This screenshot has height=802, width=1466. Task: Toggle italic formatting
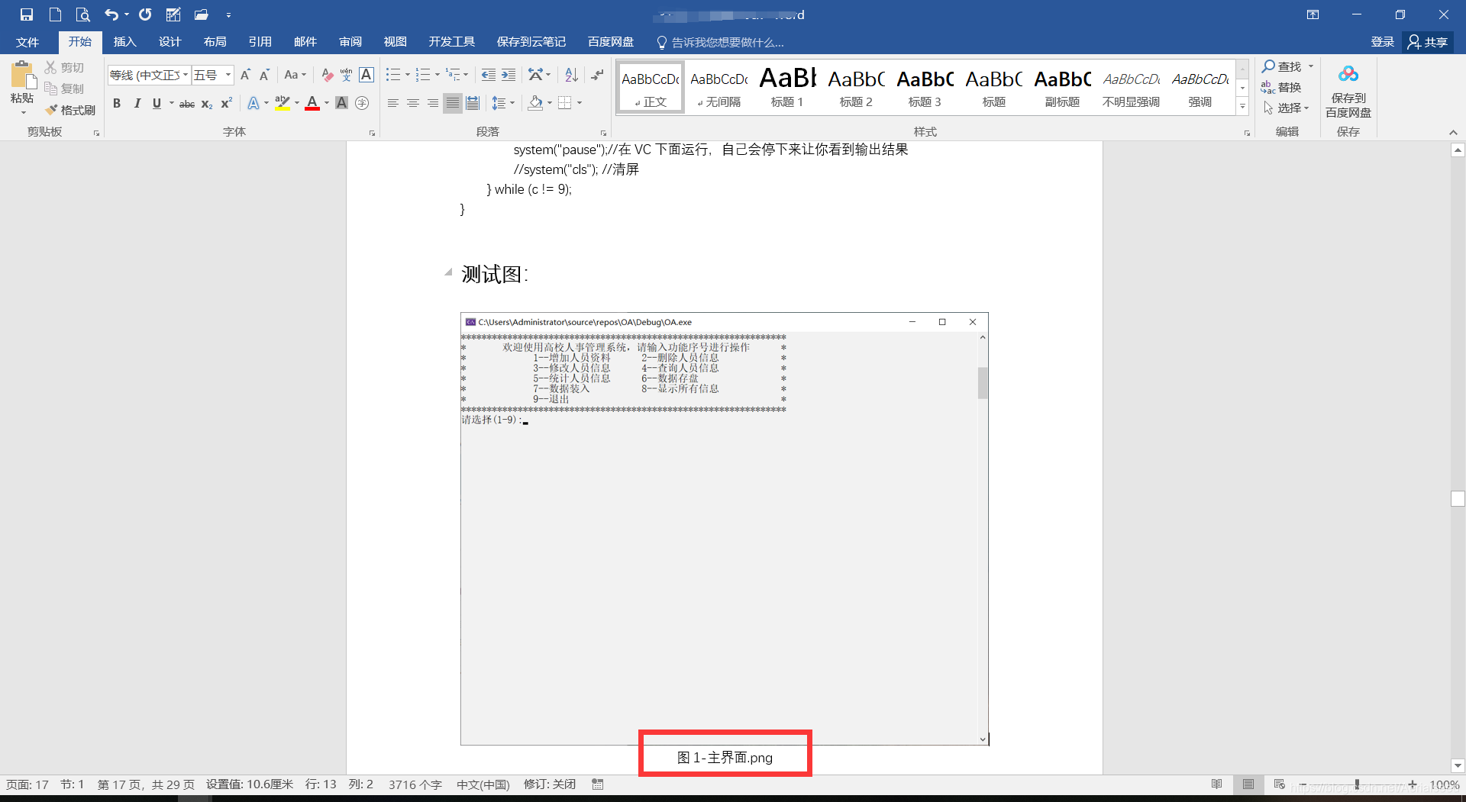pos(137,103)
